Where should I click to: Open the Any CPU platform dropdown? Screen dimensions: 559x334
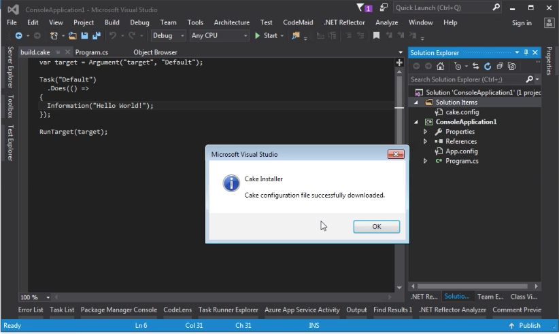click(x=245, y=35)
